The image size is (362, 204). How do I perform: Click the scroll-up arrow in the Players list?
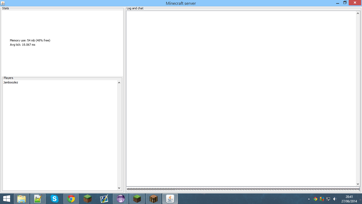click(x=119, y=83)
